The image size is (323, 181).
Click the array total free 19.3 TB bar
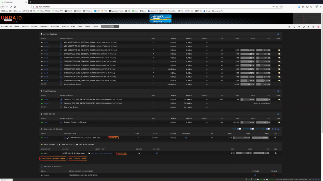coord(263,85)
